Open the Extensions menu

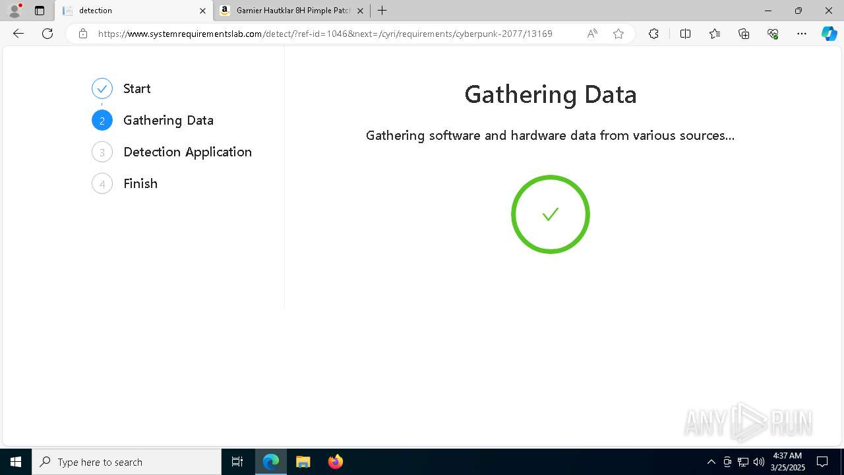[653, 34]
